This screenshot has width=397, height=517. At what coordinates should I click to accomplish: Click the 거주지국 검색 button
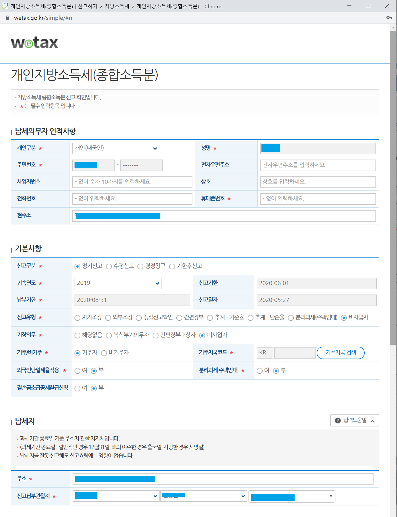tap(340, 353)
